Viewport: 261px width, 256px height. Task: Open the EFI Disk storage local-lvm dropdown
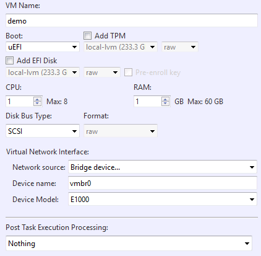(x=43, y=73)
